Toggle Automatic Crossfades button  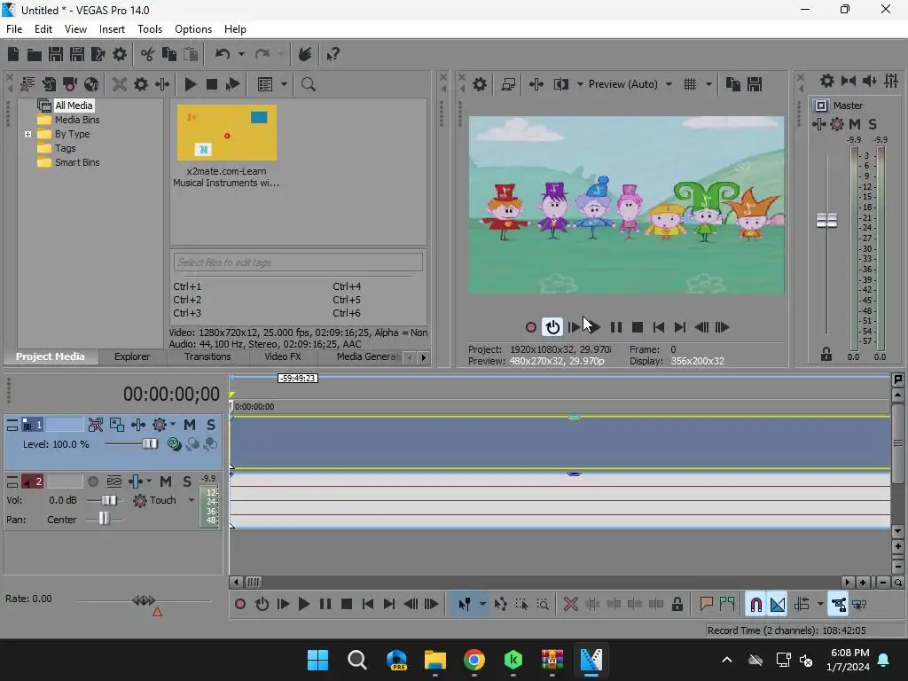pyautogui.click(x=777, y=605)
